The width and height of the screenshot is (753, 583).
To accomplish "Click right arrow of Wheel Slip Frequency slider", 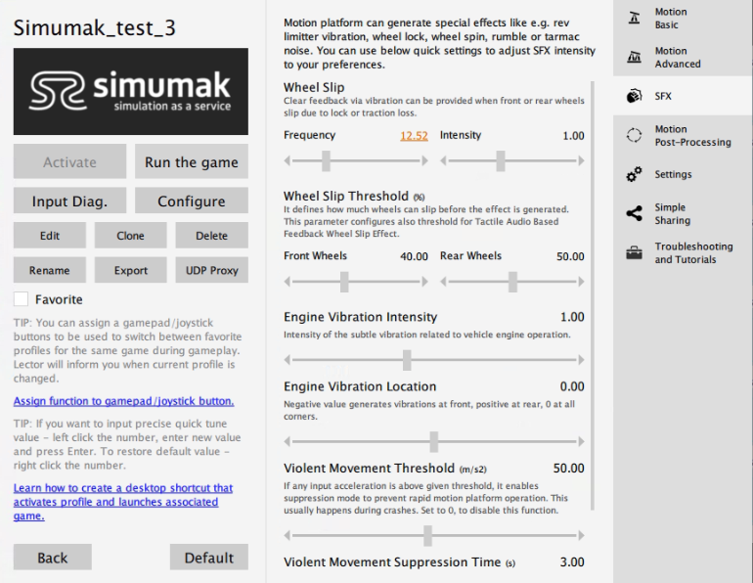I will [x=424, y=160].
